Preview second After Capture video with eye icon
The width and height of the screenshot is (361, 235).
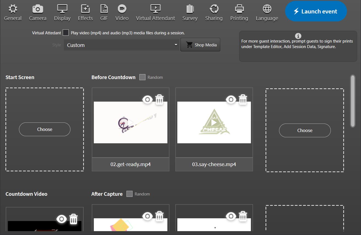231,216
